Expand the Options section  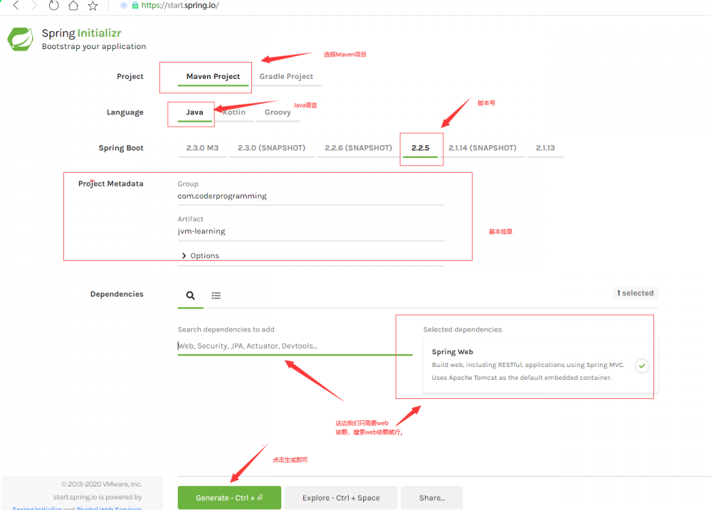pos(201,255)
